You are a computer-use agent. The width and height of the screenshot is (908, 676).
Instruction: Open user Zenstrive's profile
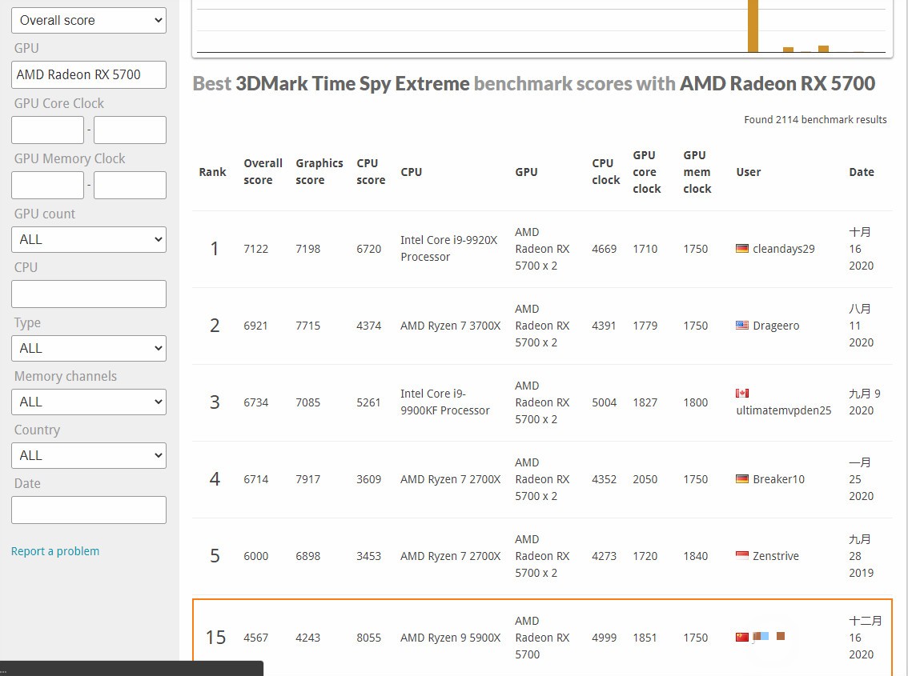pyautogui.click(x=776, y=556)
